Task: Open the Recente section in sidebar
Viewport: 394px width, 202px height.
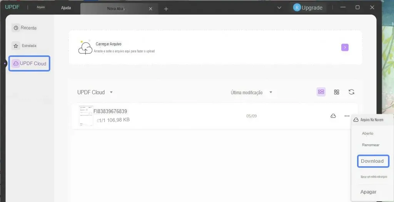Action: [x=24, y=28]
